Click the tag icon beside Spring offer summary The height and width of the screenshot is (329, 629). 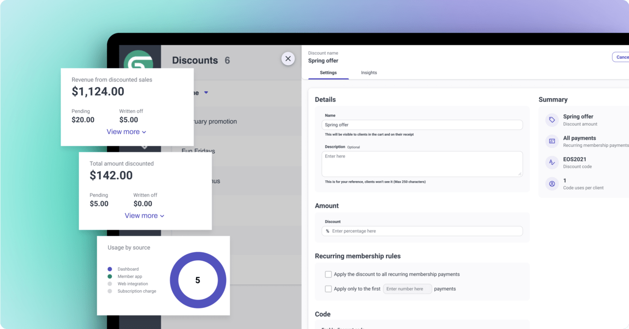click(x=552, y=120)
